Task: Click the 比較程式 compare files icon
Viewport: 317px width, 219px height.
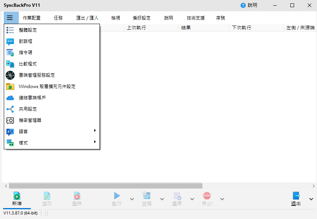Action: pyautogui.click(x=10, y=64)
